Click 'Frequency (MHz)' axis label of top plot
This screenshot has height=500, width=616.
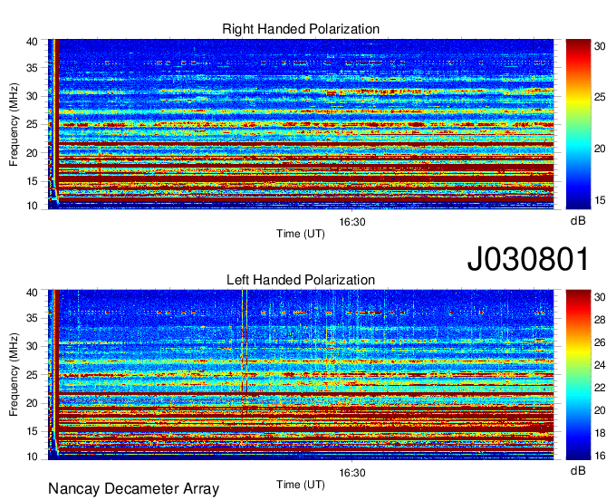click(14, 124)
